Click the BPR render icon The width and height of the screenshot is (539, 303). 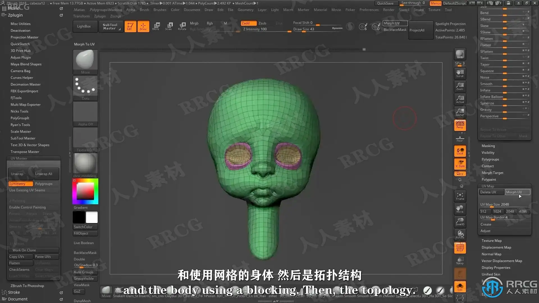coord(460,54)
